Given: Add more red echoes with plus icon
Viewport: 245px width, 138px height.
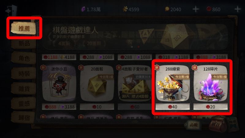Looking at the screenshot, I should pos(238,9).
